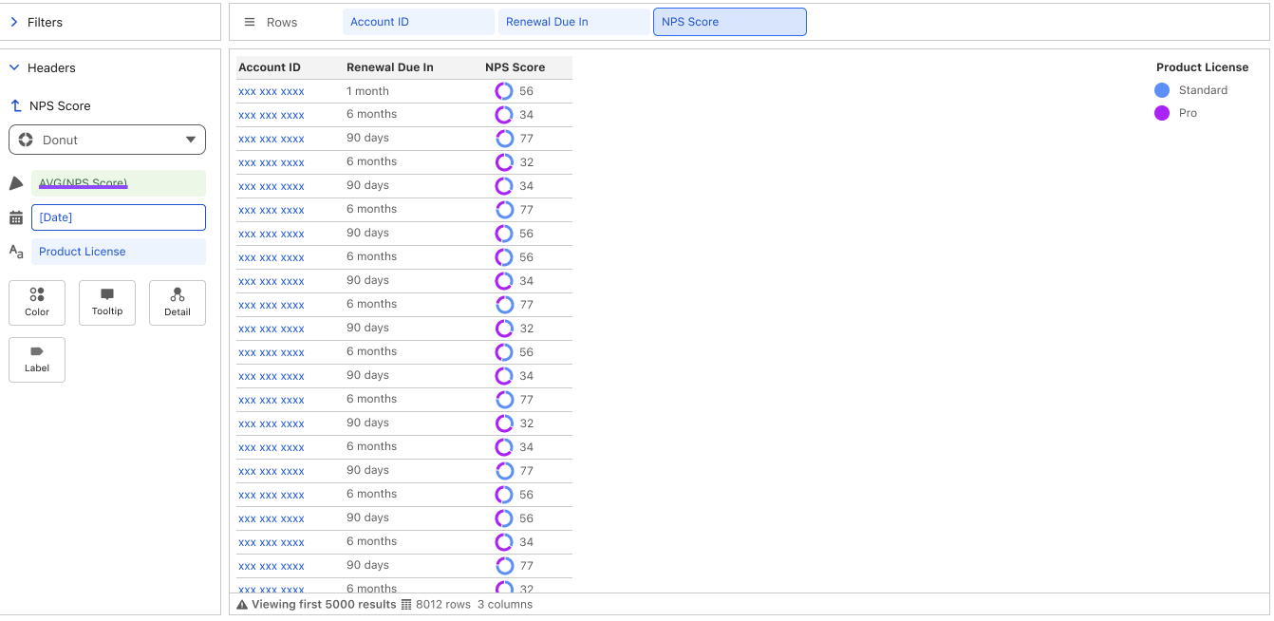Image resolution: width=1274 pixels, height=621 pixels.
Task: Click the NPS Score column header
Action: click(515, 67)
